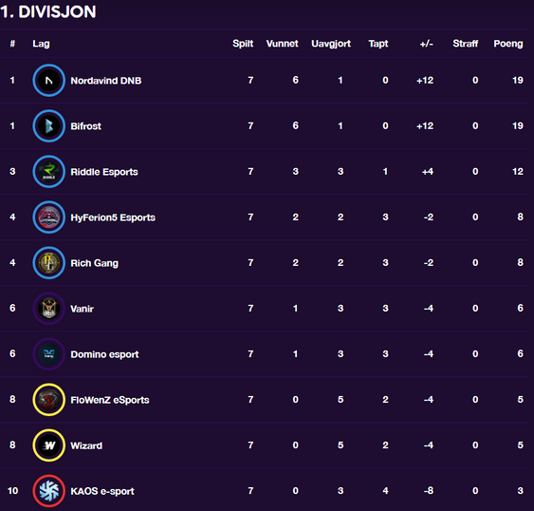Viewport: 534px width, 511px height.
Task: Go to Riddle Esports team page
Action: [x=104, y=172]
